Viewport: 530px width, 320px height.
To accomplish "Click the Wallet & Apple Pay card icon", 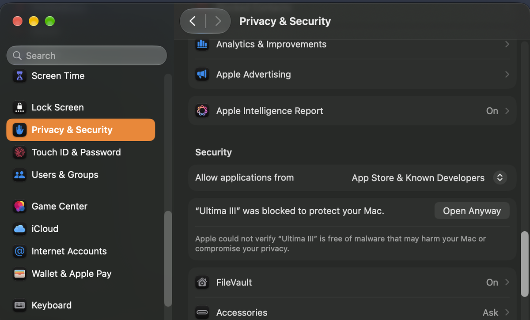I will click(19, 274).
